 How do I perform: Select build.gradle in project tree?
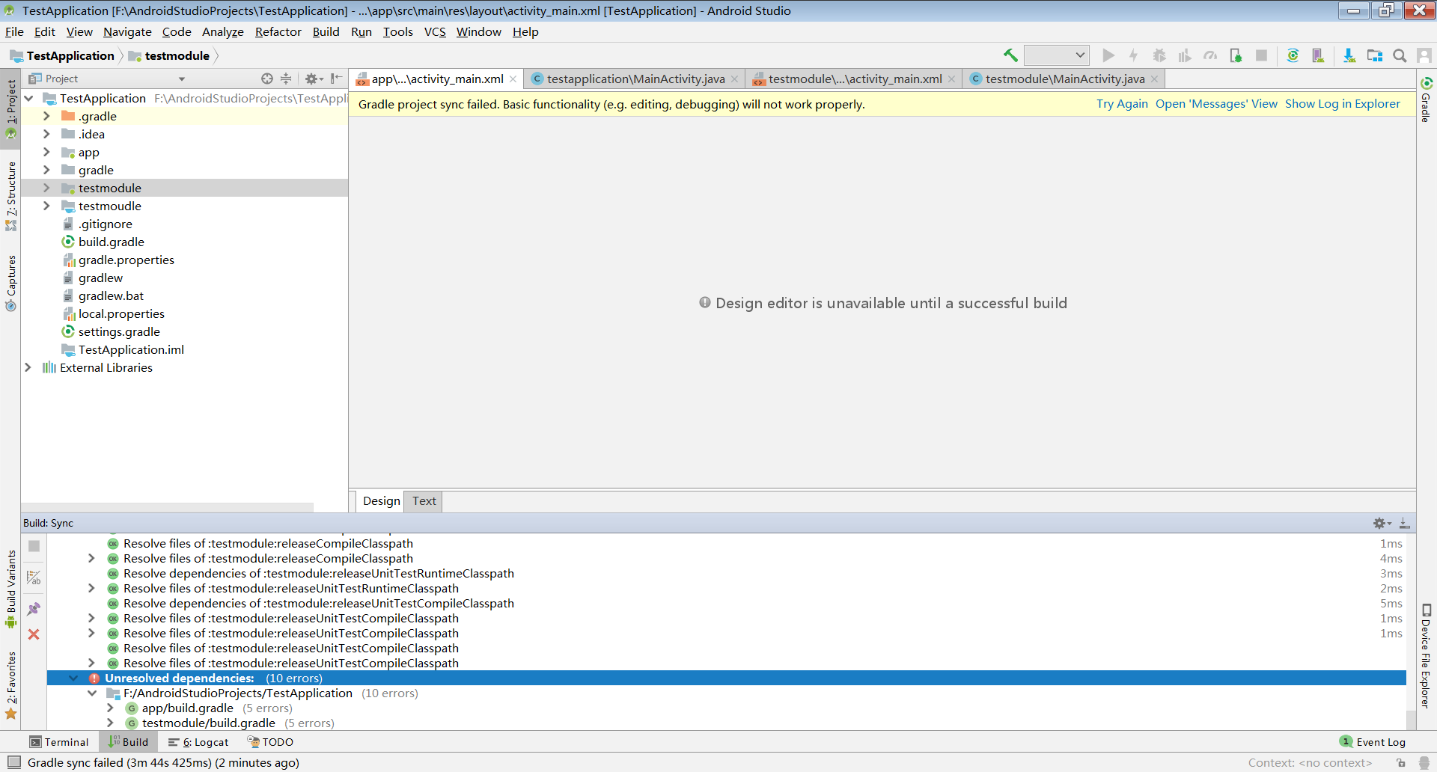(111, 242)
